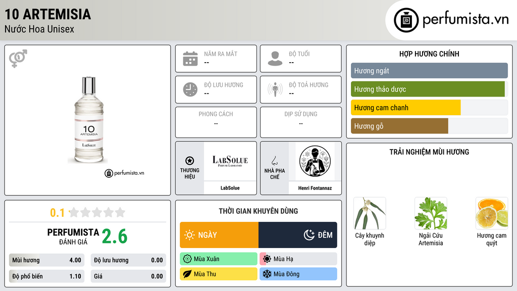Click the Perfumista Đánh Giá label
517x291 pixels.
coord(73,236)
